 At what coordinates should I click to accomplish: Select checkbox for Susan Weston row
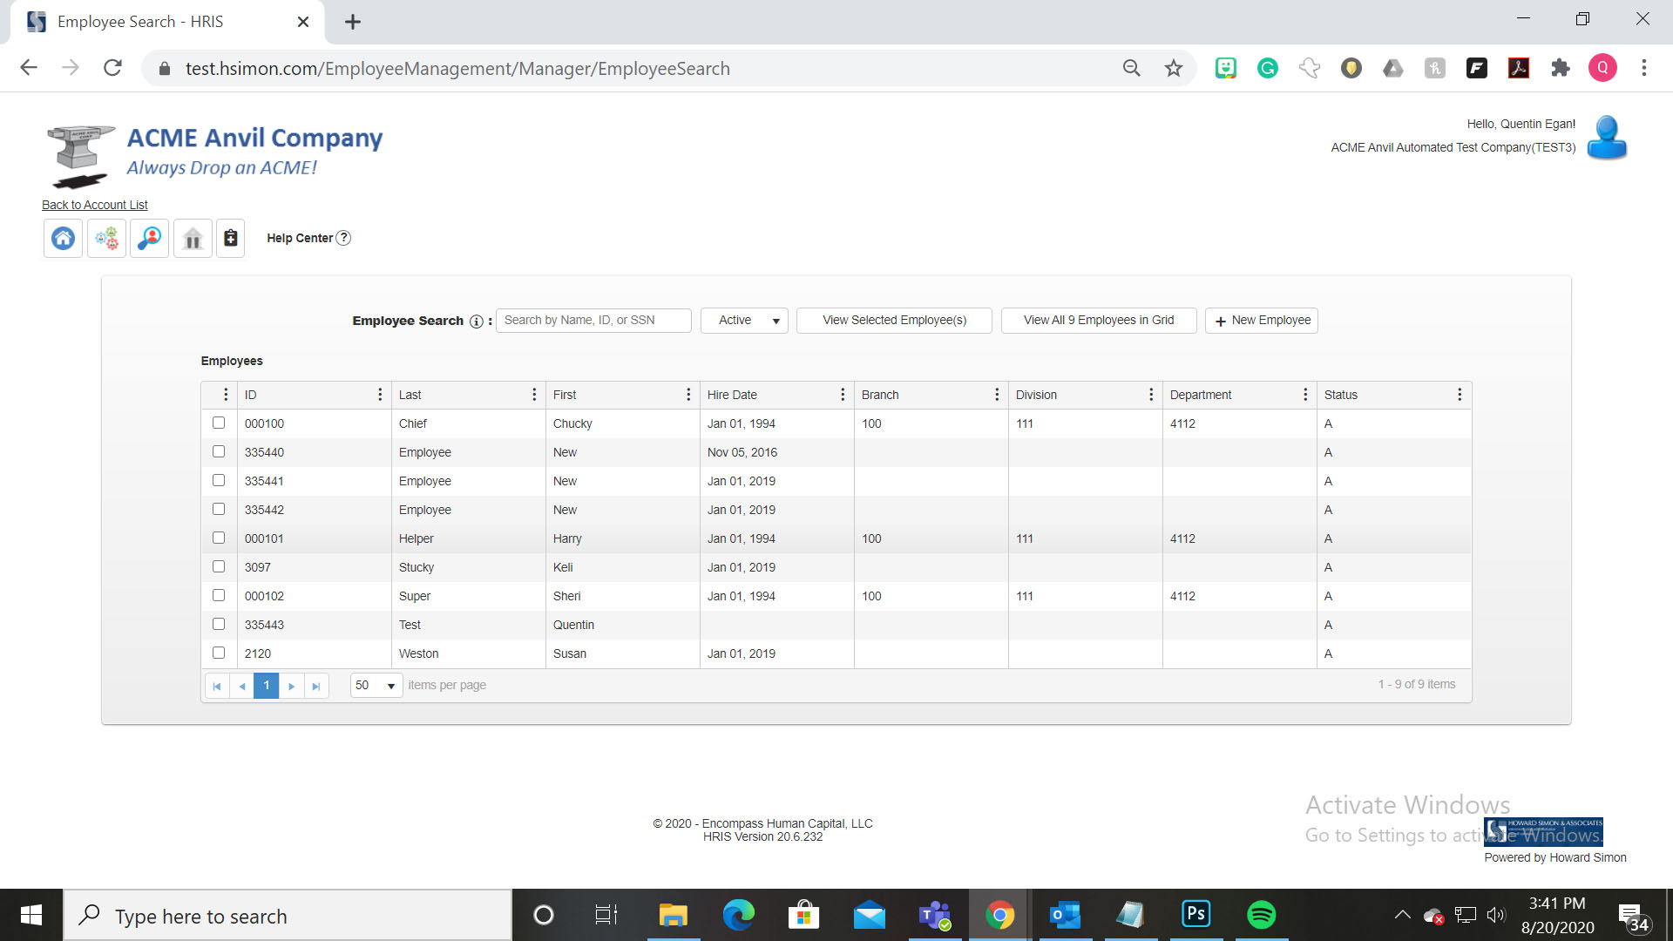tap(219, 653)
